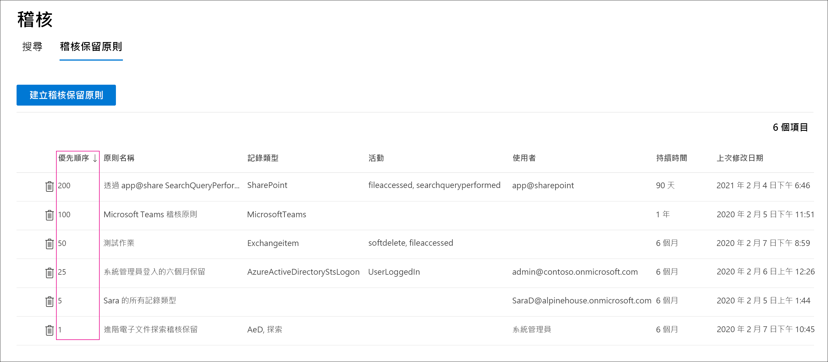Click date 2020 年 2 月 6 日上午 12:26
This screenshot has width=828, height=362.
[x=765, y=272]
